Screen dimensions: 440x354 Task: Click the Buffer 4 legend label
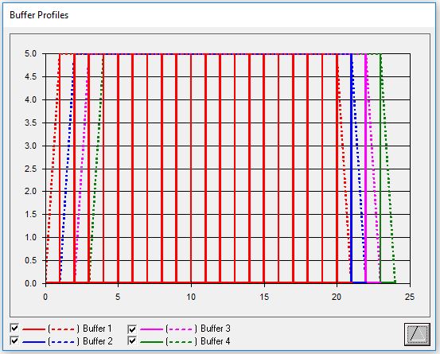216,341
